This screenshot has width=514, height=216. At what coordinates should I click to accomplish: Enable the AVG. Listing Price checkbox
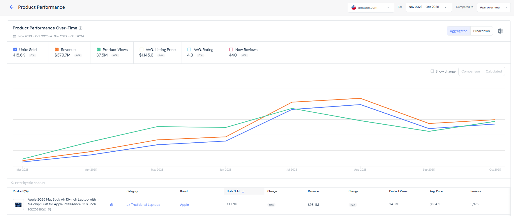[x=142, y=49]
